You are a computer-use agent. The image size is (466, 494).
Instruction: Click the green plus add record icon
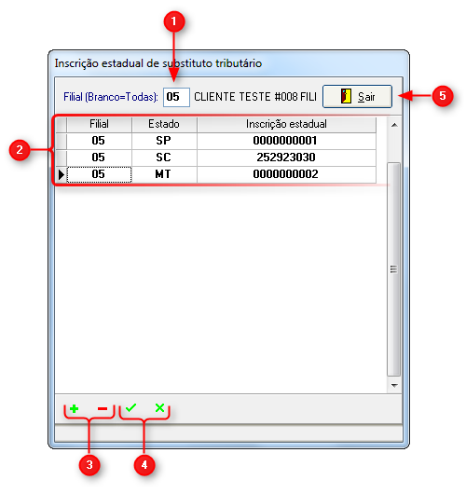[74, 409]
